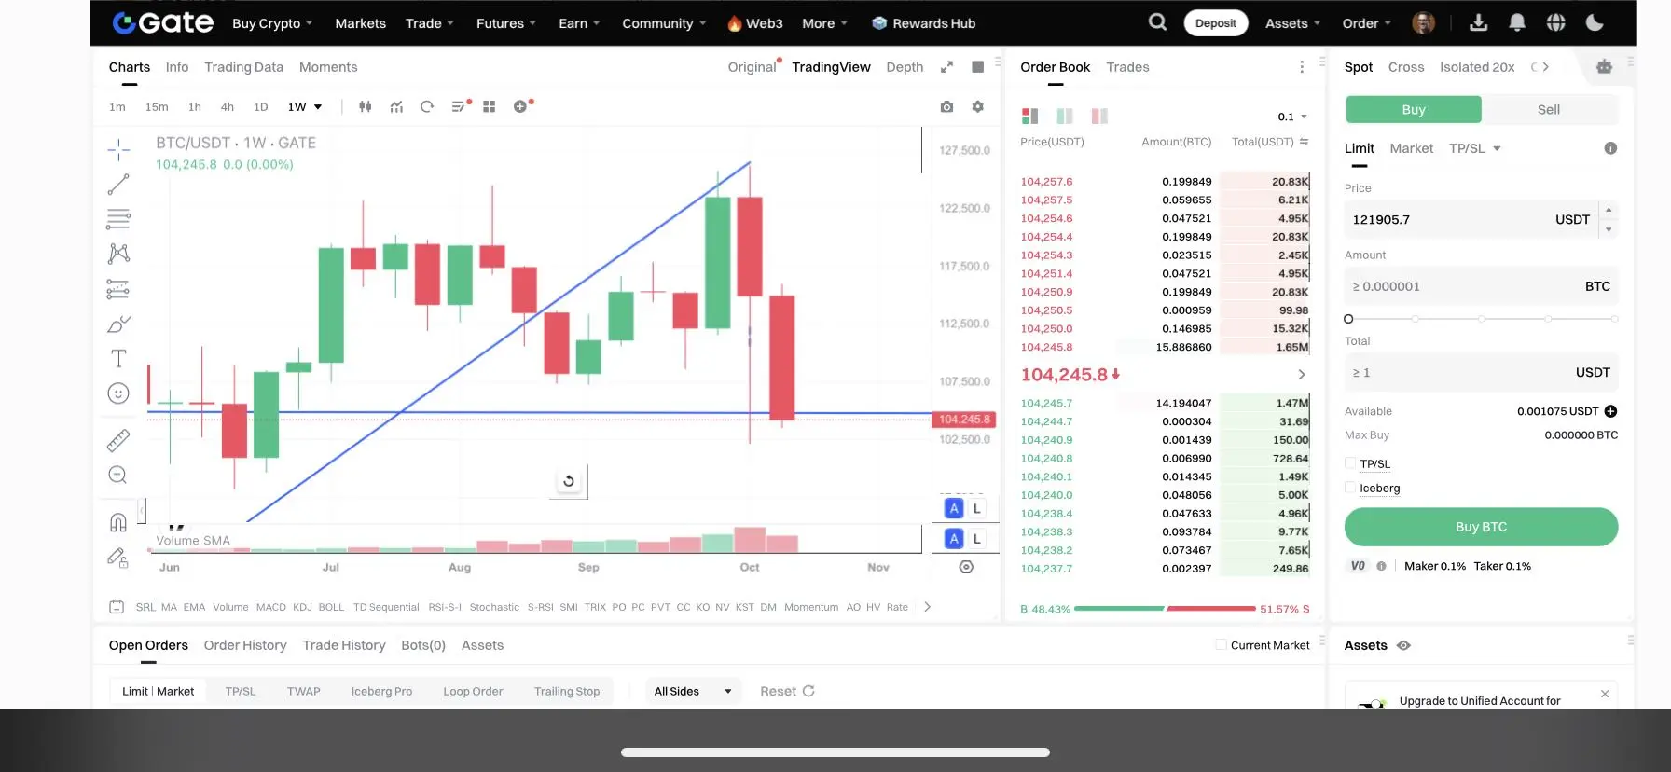1671x772 pixels.
Task: Open the Fibonacci retracement tools
Action: click(118, 219)
